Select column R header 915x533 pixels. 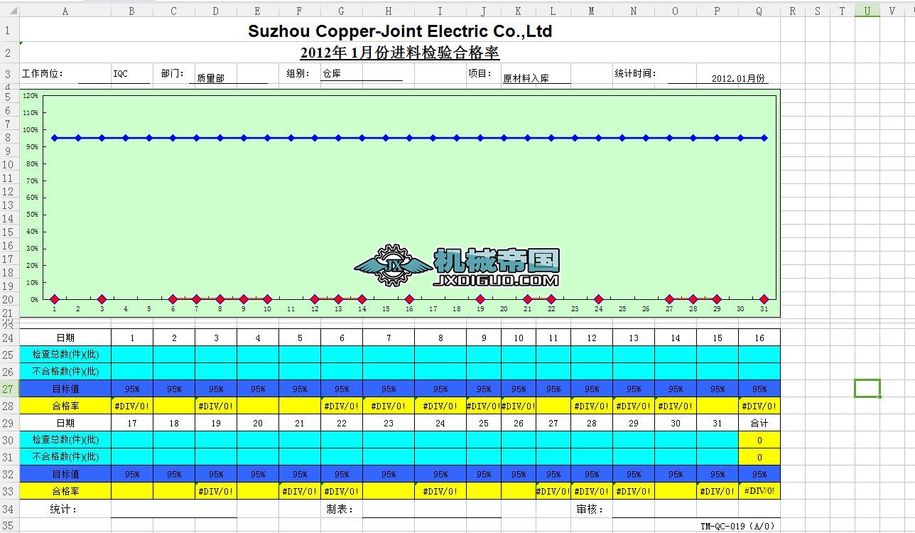coord(793,11)
